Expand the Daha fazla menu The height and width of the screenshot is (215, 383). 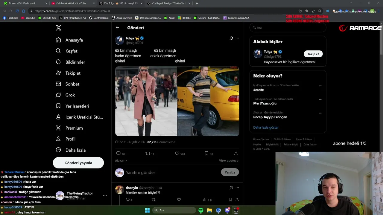(71, 150)
